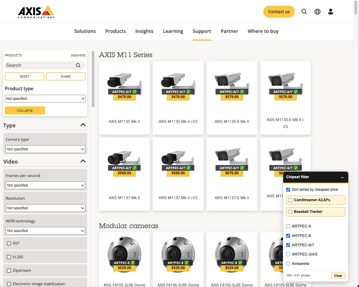Open the Product type dropdown

(45, 99)
